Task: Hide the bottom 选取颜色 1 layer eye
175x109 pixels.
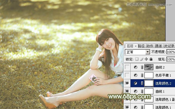Action: pyautogui.click(x=127, y=107)
